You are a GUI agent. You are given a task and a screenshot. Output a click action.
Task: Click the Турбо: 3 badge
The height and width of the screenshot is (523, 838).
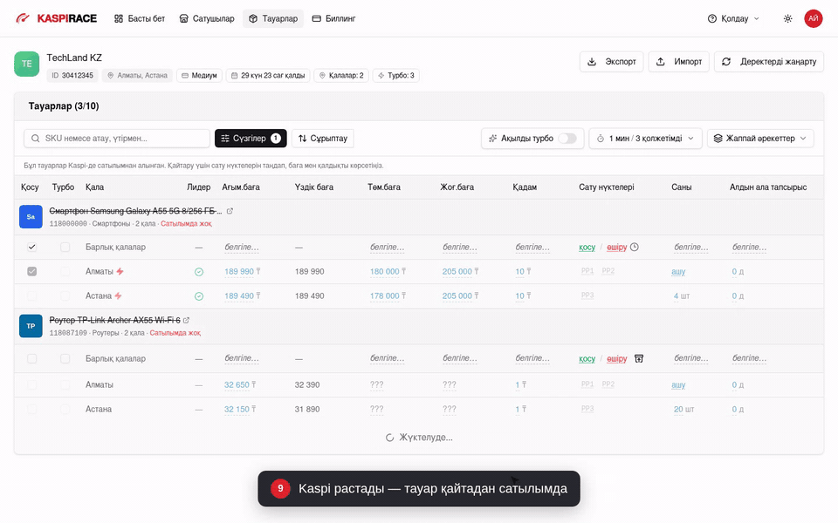click(396, 75)
